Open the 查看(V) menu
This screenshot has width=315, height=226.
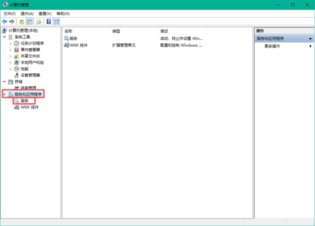(x=44, y=13)
